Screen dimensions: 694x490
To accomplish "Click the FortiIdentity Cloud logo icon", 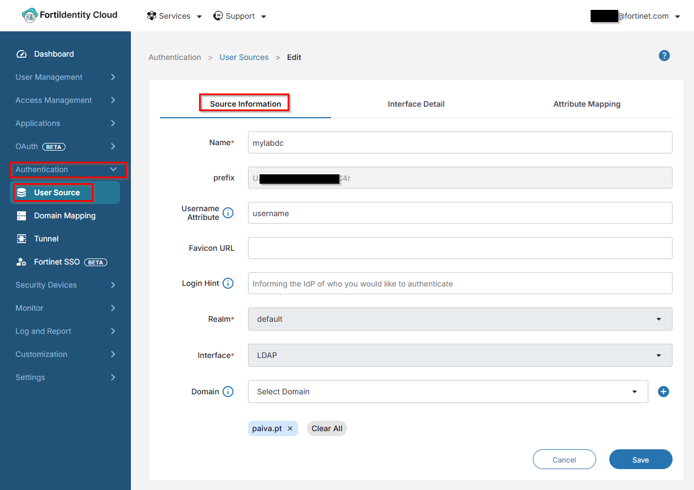I will (x=30, y=15).
